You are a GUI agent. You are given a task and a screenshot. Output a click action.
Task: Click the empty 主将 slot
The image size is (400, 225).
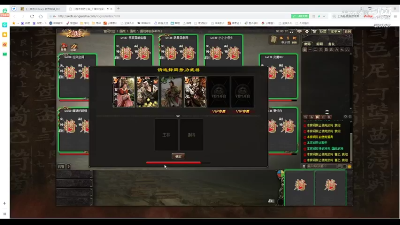(166, 135)
